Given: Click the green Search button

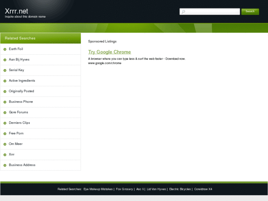Looking at the screenshot, I should pos(250,12).
